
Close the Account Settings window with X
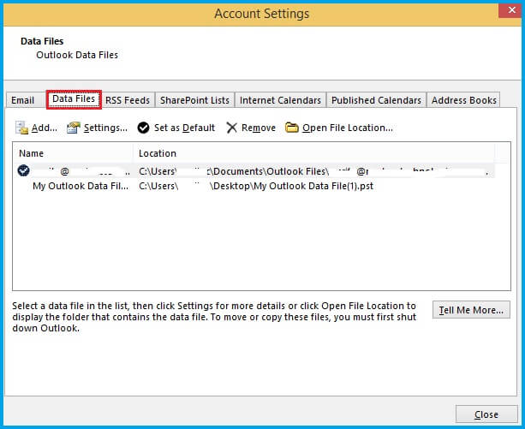coord(511,10)
